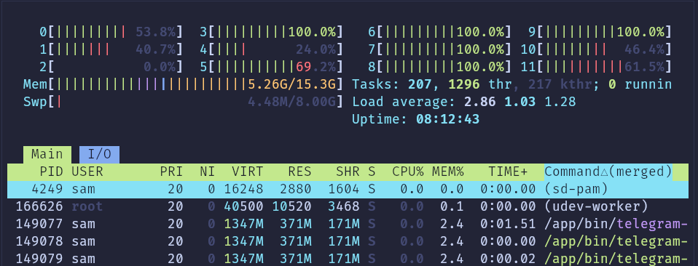Sort by the SHR column header
Image resolution: width=698 pixels, height=266 pixels.
(348, 172)
